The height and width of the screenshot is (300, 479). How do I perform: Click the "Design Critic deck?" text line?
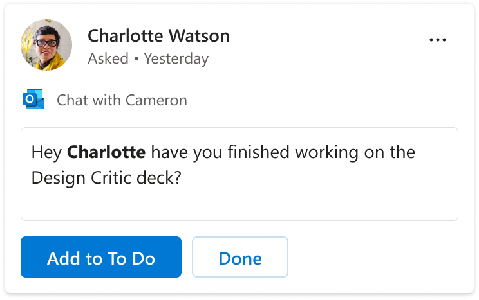[x=107, y=178]
